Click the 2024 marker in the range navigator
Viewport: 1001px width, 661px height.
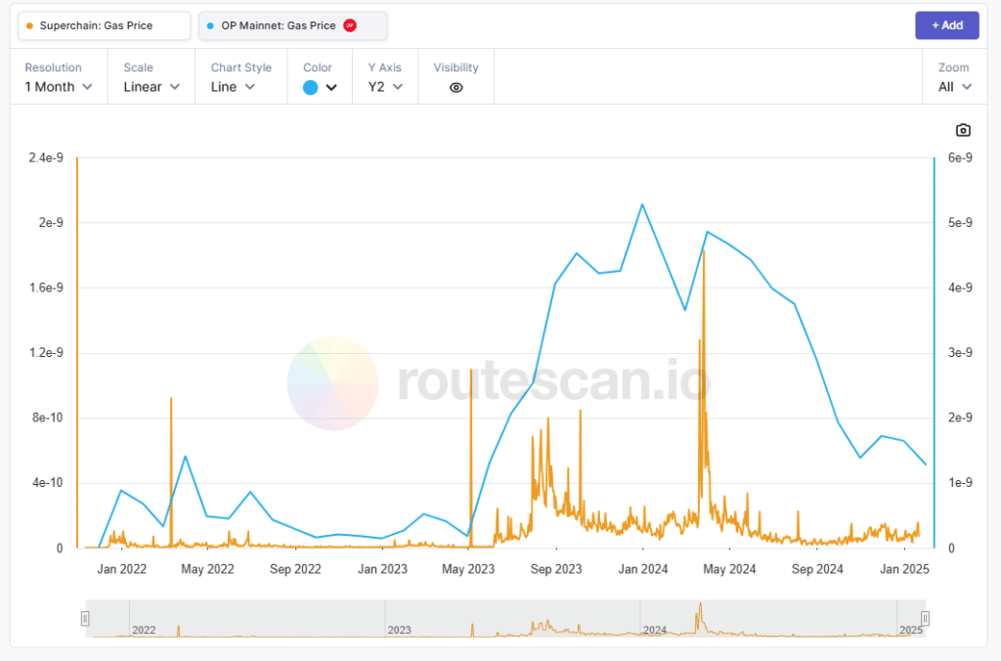click(x=655, y=630)
